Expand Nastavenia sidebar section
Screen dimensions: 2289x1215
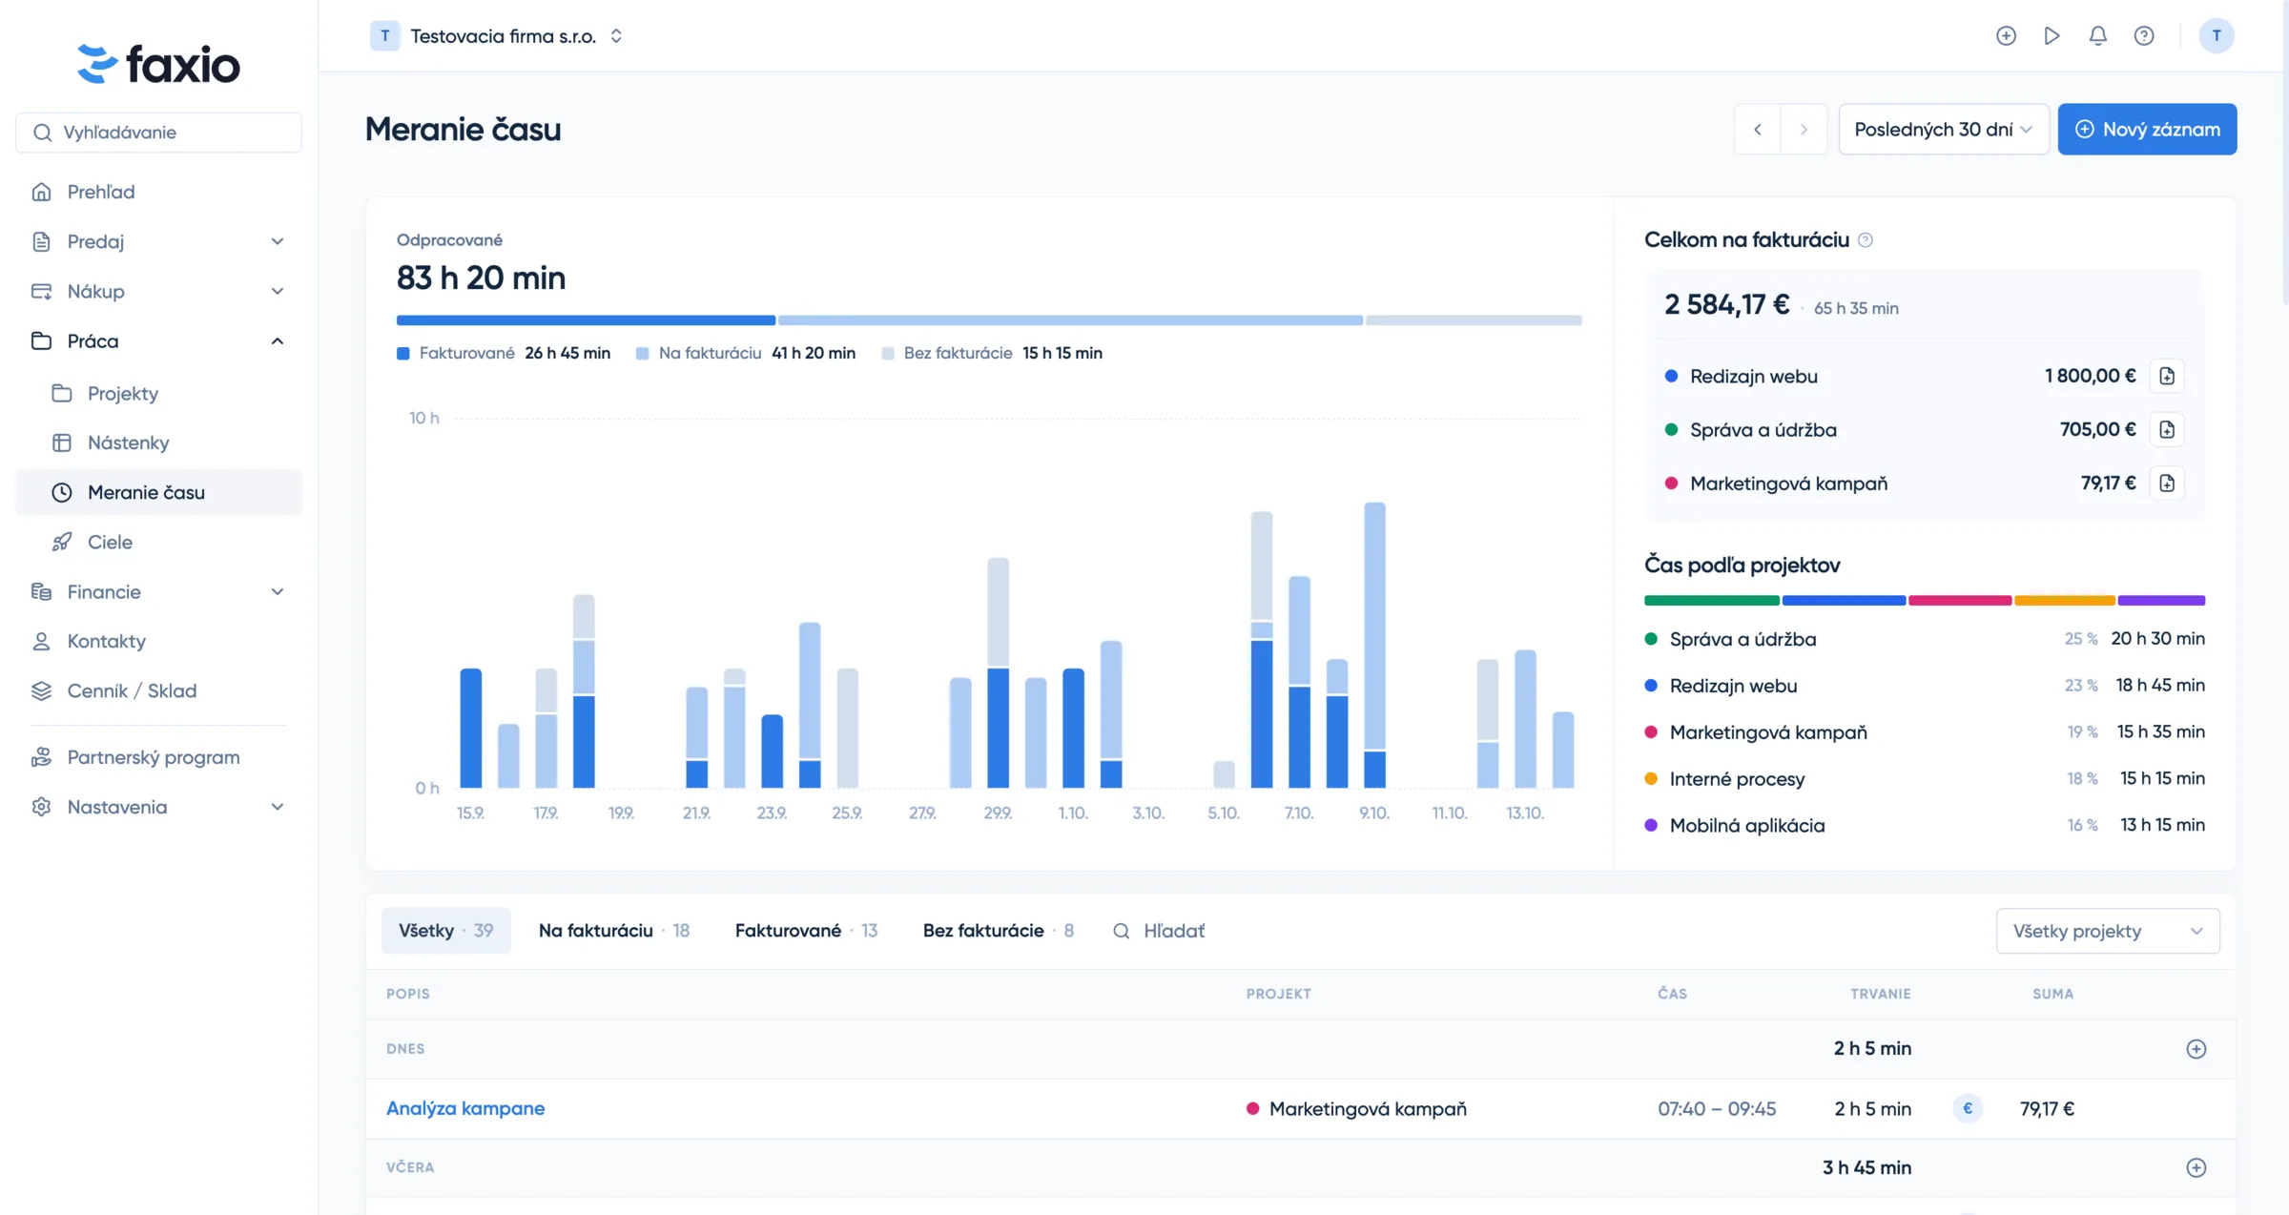(x=158, y=807)
